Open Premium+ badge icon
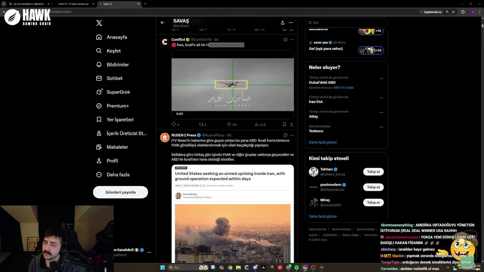The height and width of the screenshot is (272, 484). 99,106
